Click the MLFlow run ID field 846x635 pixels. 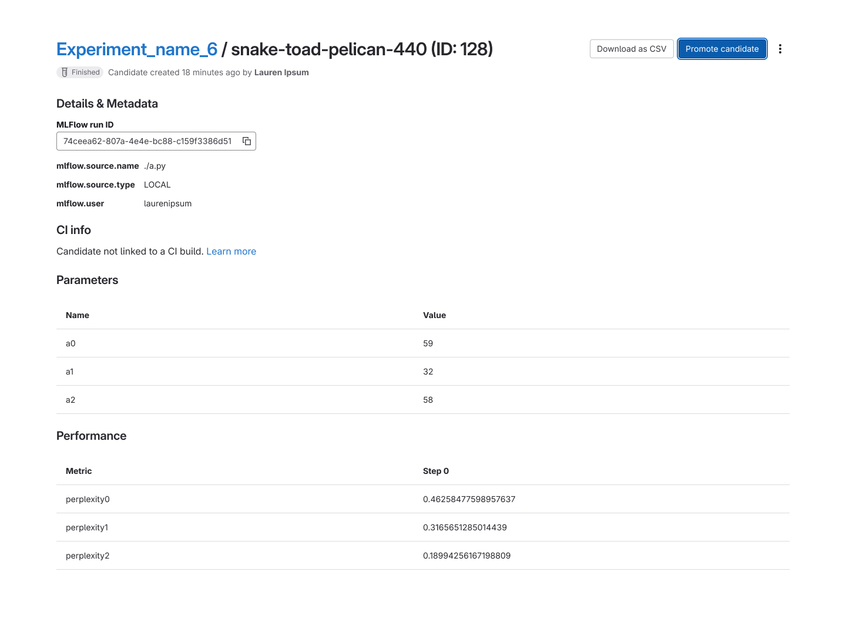[156, 141]
